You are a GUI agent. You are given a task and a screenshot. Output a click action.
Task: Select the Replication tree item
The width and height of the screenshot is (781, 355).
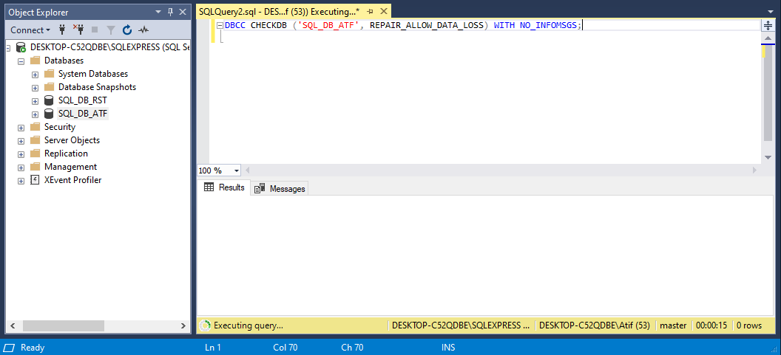(67, 154)
